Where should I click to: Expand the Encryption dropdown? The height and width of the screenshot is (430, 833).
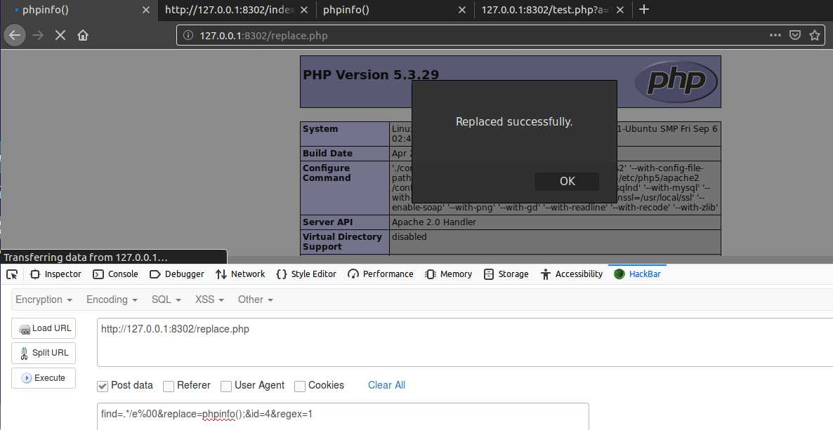coord(44,300)
